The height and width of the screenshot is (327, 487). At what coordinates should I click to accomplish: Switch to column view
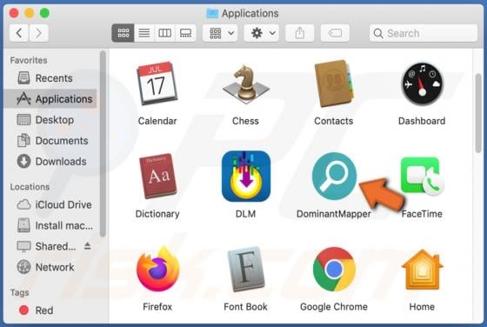[x=164, y=33]
